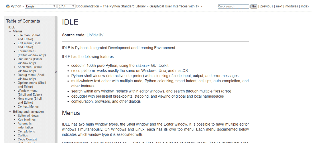Open the 3.7.4 version dropdown

coord(66,6)
